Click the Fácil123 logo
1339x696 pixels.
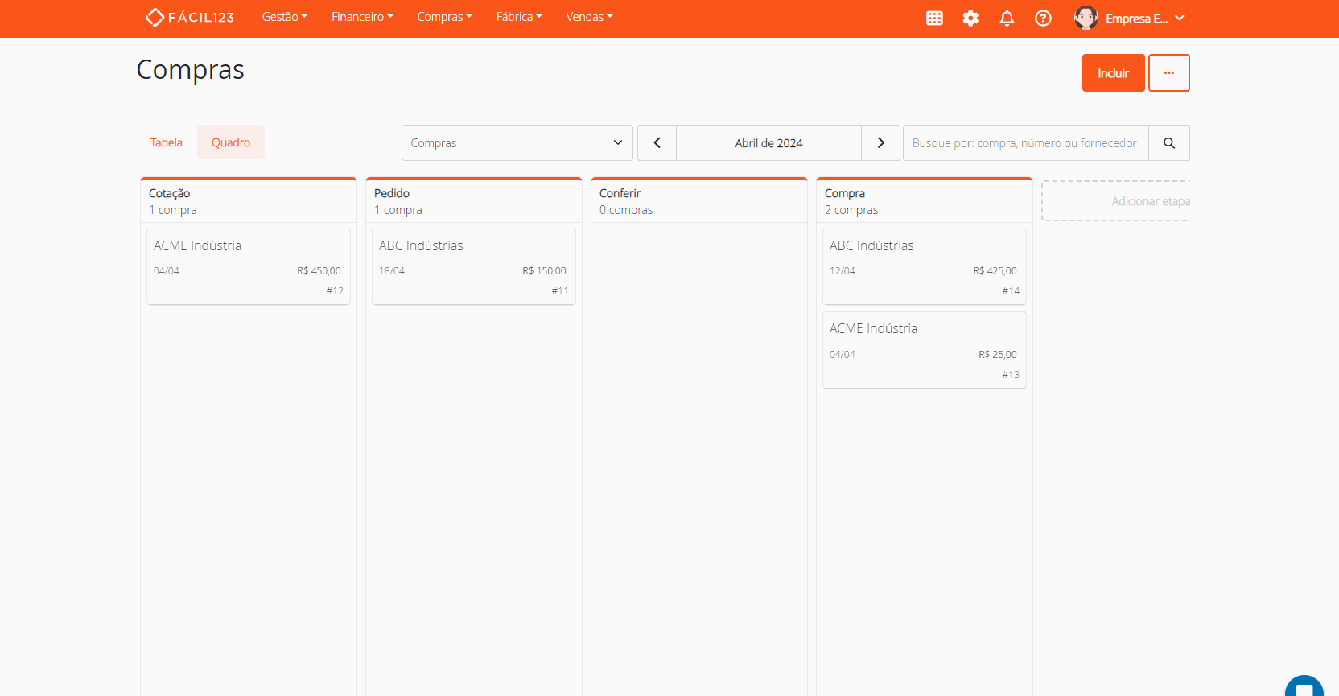click(x=190, y=18)
